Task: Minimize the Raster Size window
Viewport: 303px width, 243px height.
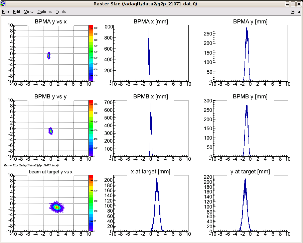Action: click(288, 4)
